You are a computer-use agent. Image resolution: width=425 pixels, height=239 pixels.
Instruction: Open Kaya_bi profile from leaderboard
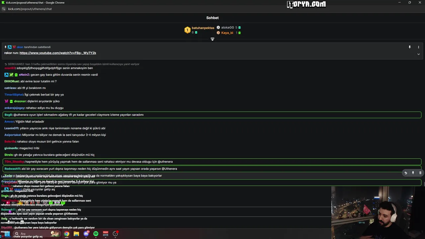point(227,33)
